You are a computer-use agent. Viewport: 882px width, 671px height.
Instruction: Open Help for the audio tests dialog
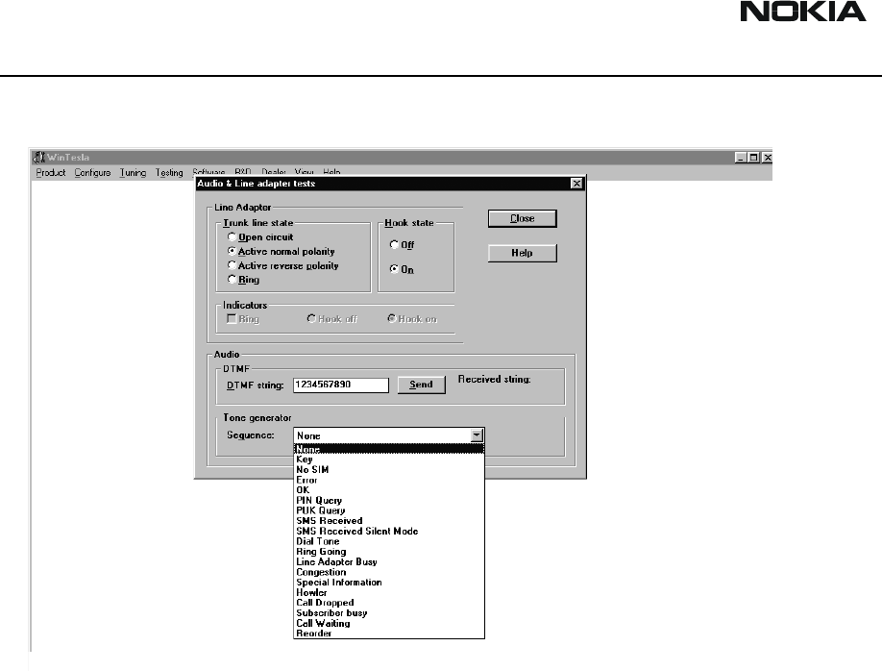pos(522,253)
